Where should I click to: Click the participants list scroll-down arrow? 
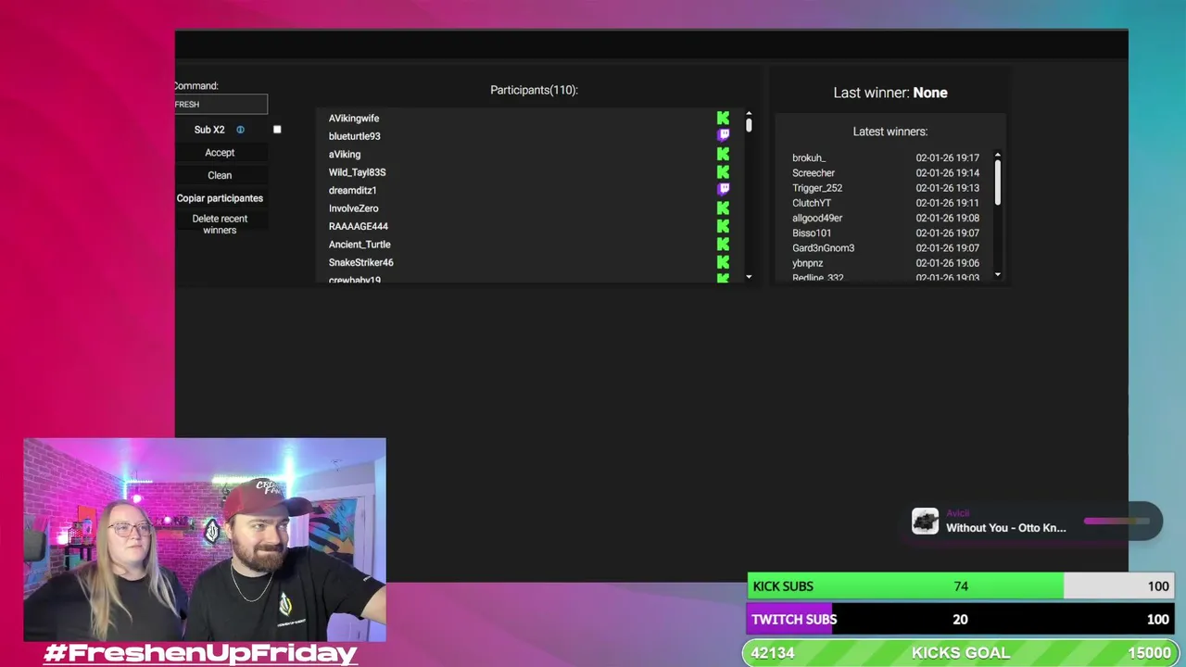[749, 277]
